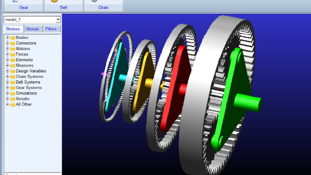Expand the All Other tree node

click(7, 104)
